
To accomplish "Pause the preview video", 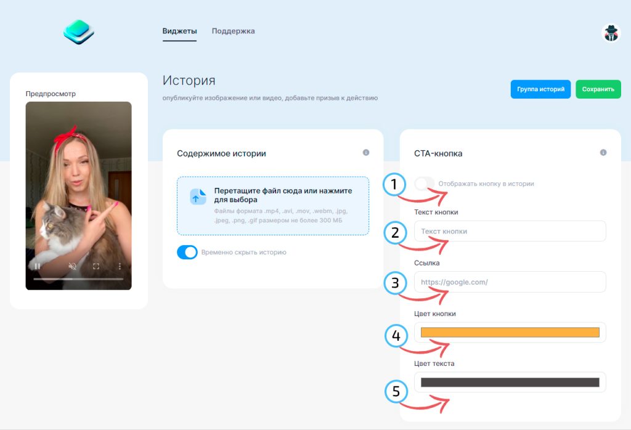I will coord(37,266).
